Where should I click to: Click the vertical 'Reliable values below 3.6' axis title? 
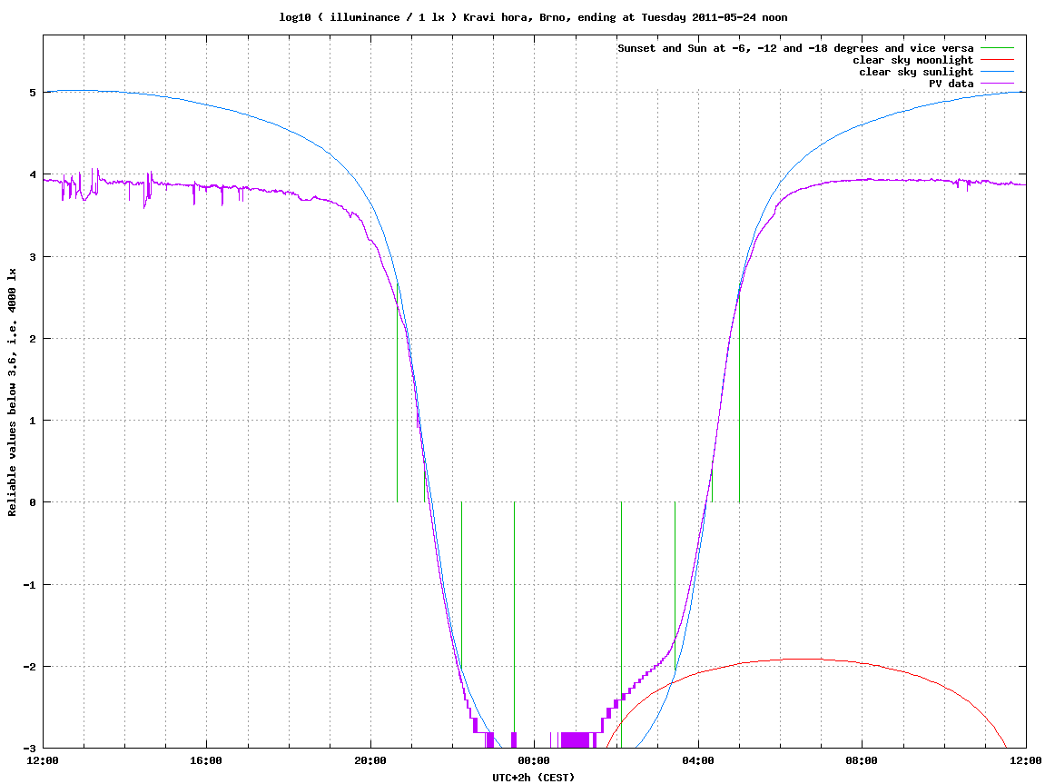[12, 392]
